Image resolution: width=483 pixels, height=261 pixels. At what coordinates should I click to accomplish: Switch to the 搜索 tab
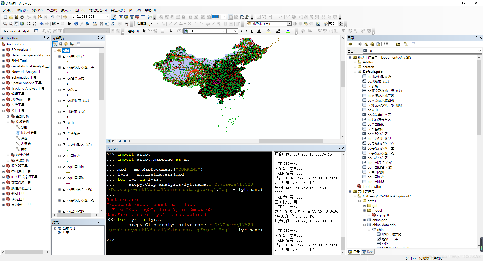coord(368,252)
